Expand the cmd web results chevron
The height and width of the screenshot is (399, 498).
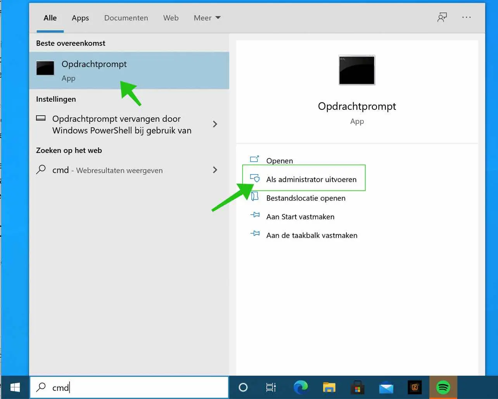(x=215, y=170)
